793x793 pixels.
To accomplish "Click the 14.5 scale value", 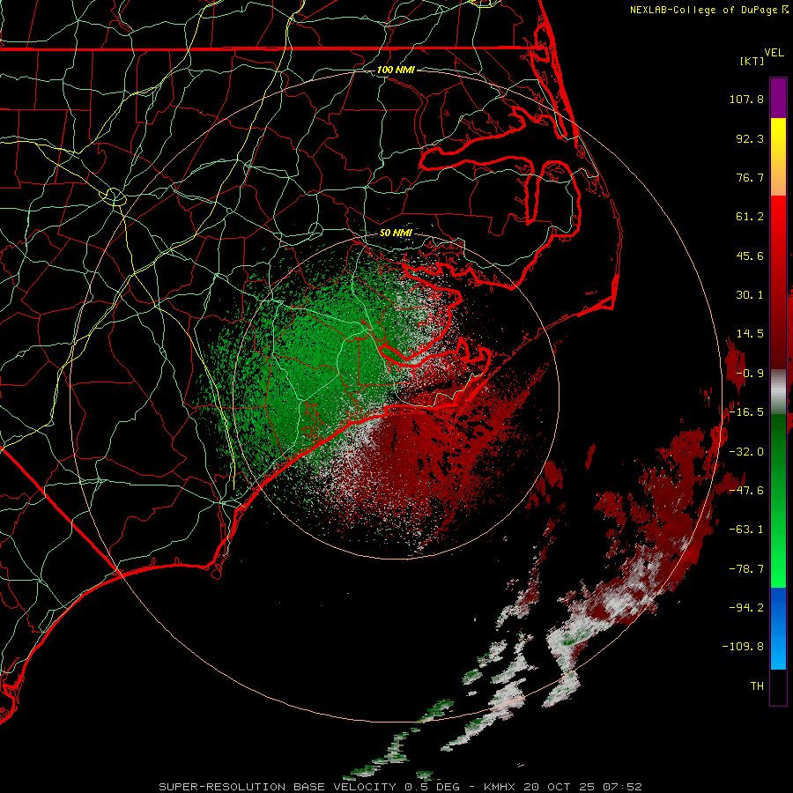I will click(750, 334).
